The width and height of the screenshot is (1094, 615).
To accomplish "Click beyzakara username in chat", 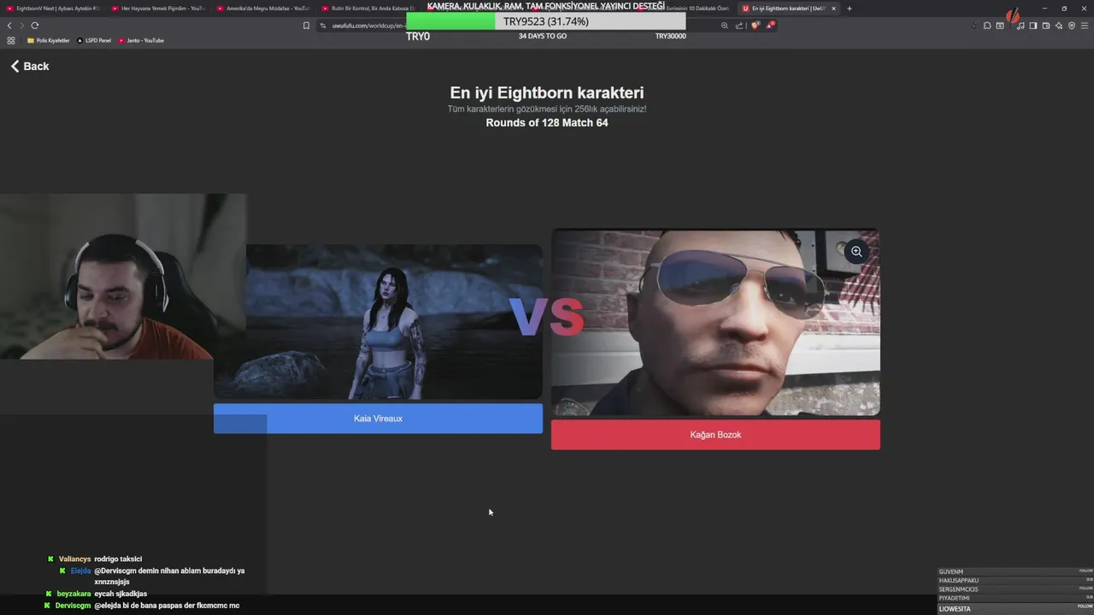I will coord(74,594).
